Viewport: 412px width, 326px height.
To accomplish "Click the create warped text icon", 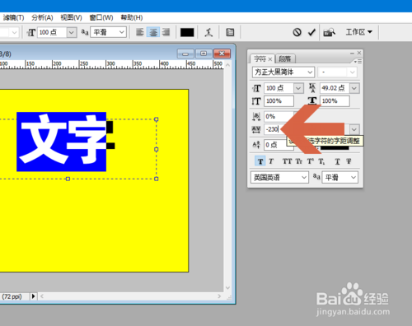I will [x=208, y=32].
